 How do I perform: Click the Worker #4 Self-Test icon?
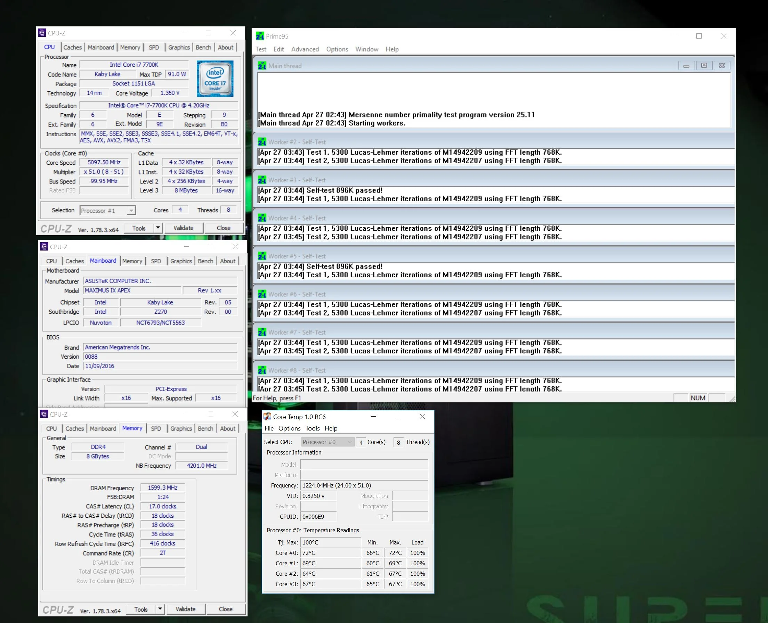tap(262, 218)
